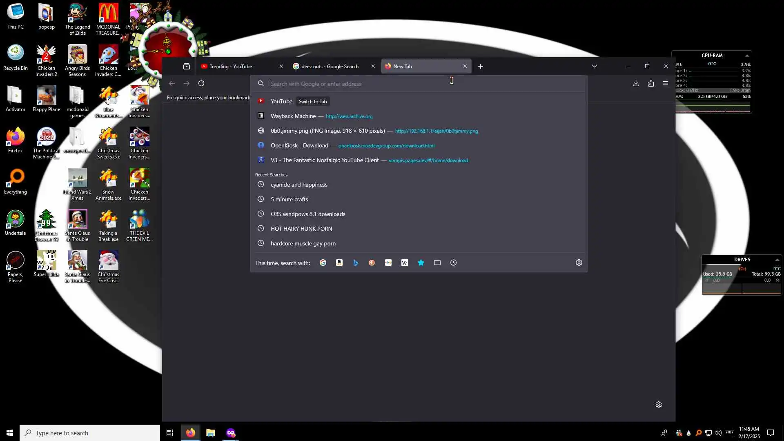Open the Firefox hamburger application menu
784x441 pixels.
click(666, 83)
